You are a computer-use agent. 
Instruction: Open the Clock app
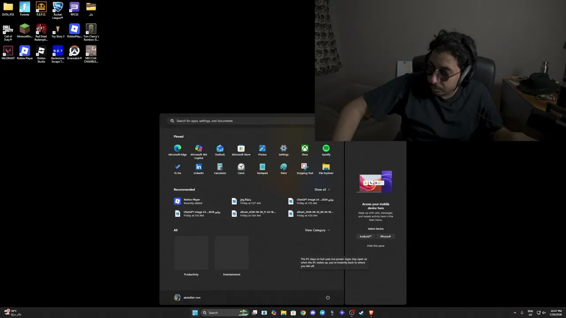click(x=241, y=169)
